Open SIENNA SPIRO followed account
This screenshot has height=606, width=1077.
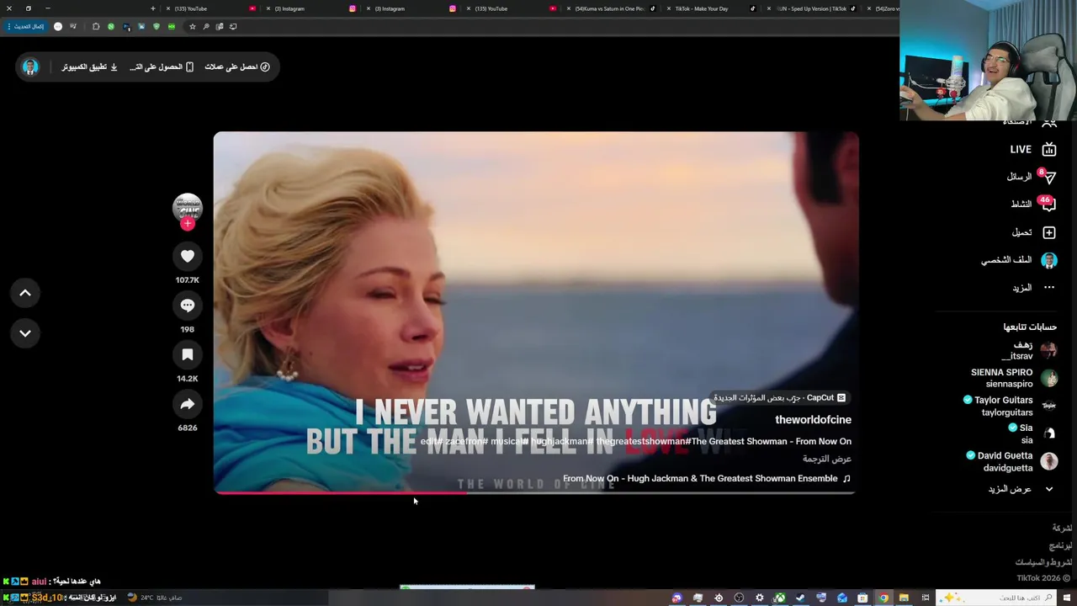pyautogui.click(x=1013, y=378)
